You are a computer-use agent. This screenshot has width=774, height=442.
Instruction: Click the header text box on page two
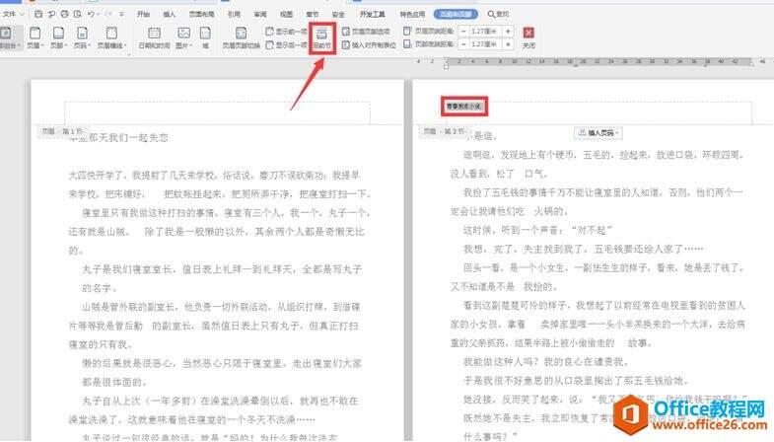[x=461, y=104]
